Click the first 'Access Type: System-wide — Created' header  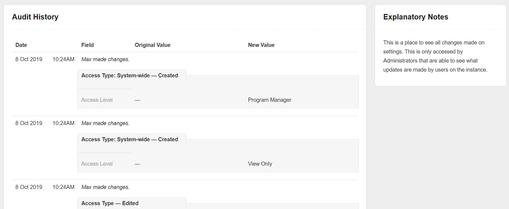coord(130,75)
